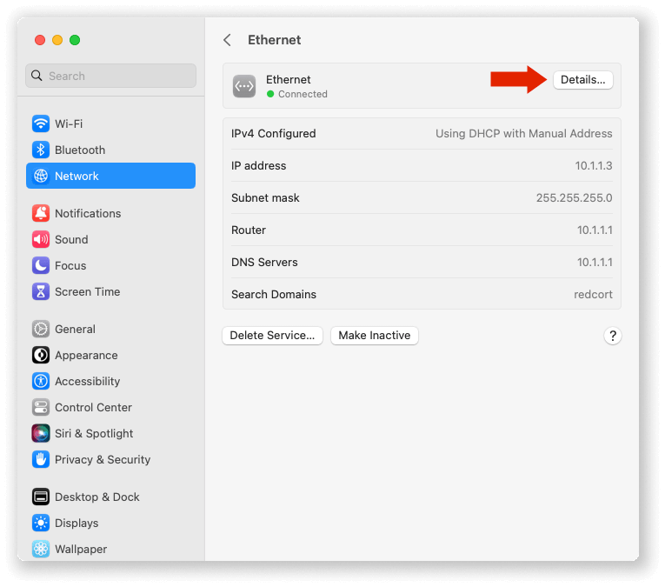Open Displays settings

point(110,523)
